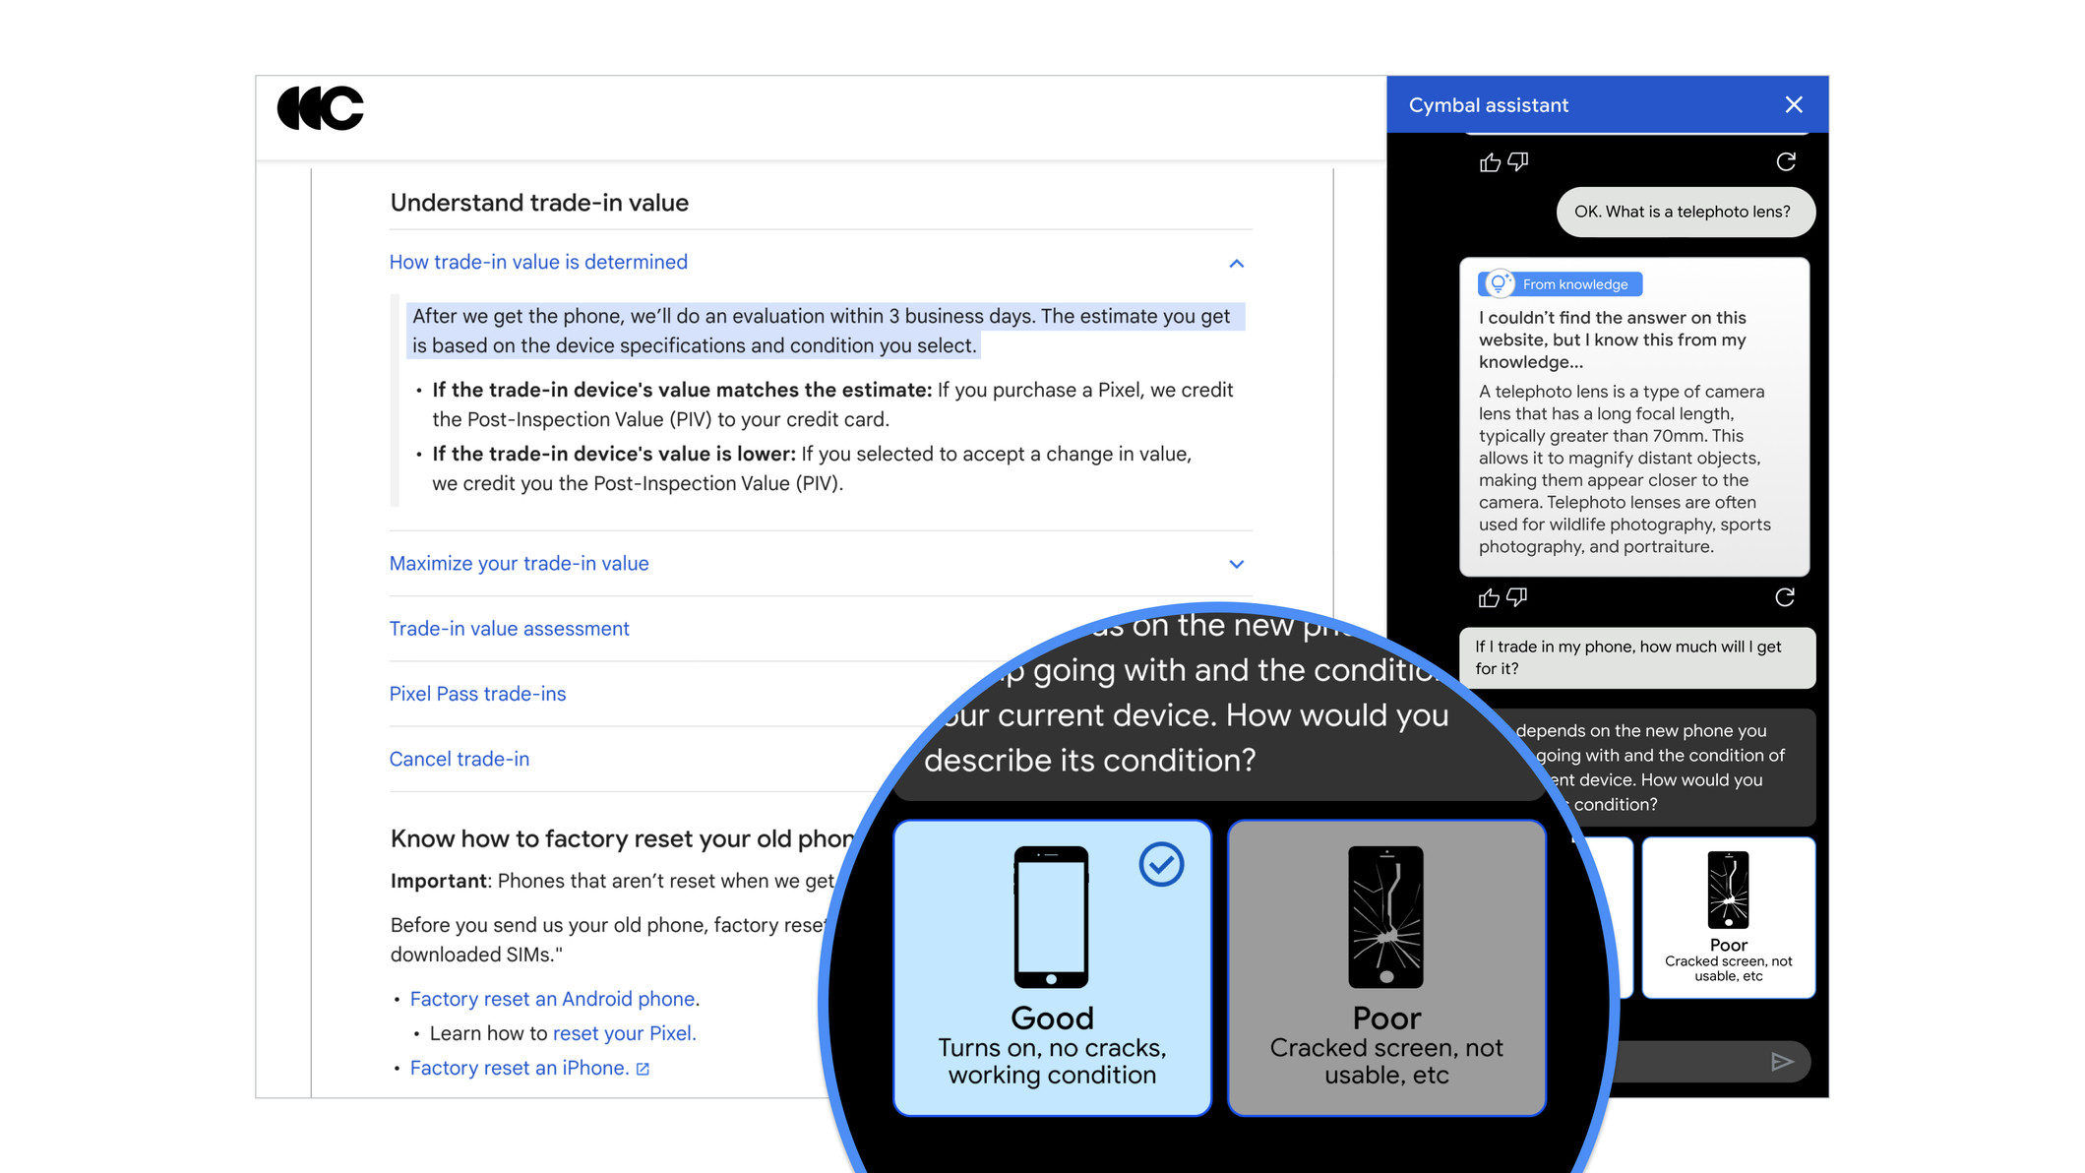Select the Poor phone condition option
The width and height of the screenshot is (2085, 1173).
[1386, 969]
